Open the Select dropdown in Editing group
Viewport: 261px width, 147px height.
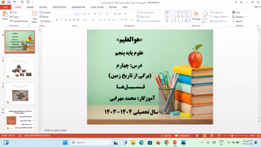[x=238, y=21]
